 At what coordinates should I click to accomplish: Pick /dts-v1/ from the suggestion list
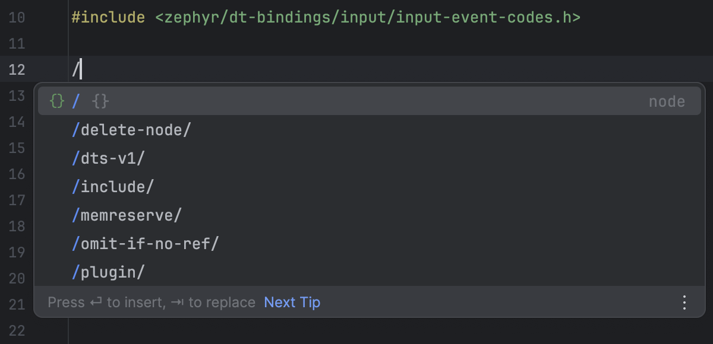click(109, 158)
